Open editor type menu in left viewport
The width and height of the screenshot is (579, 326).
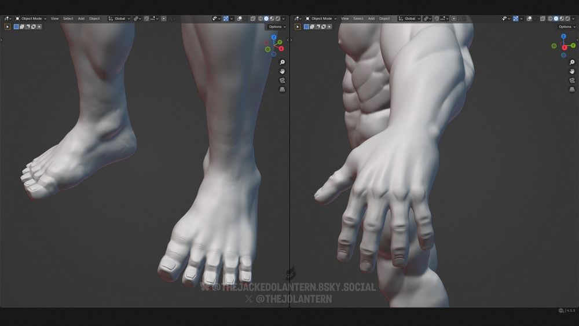(8, 19)
